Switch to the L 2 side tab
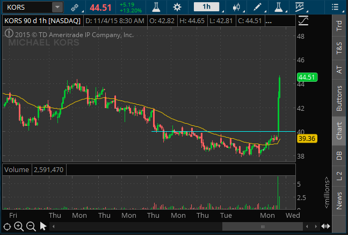Viewport: 348px width, 235px height. (339, 176)
